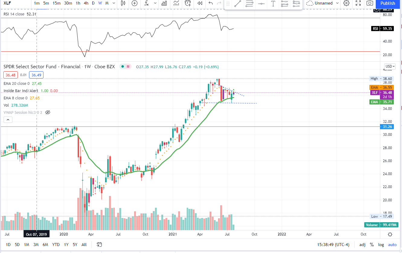Open the candlestick chart style selector
Viewport: 402px width, 253px height.
[123, 3]
